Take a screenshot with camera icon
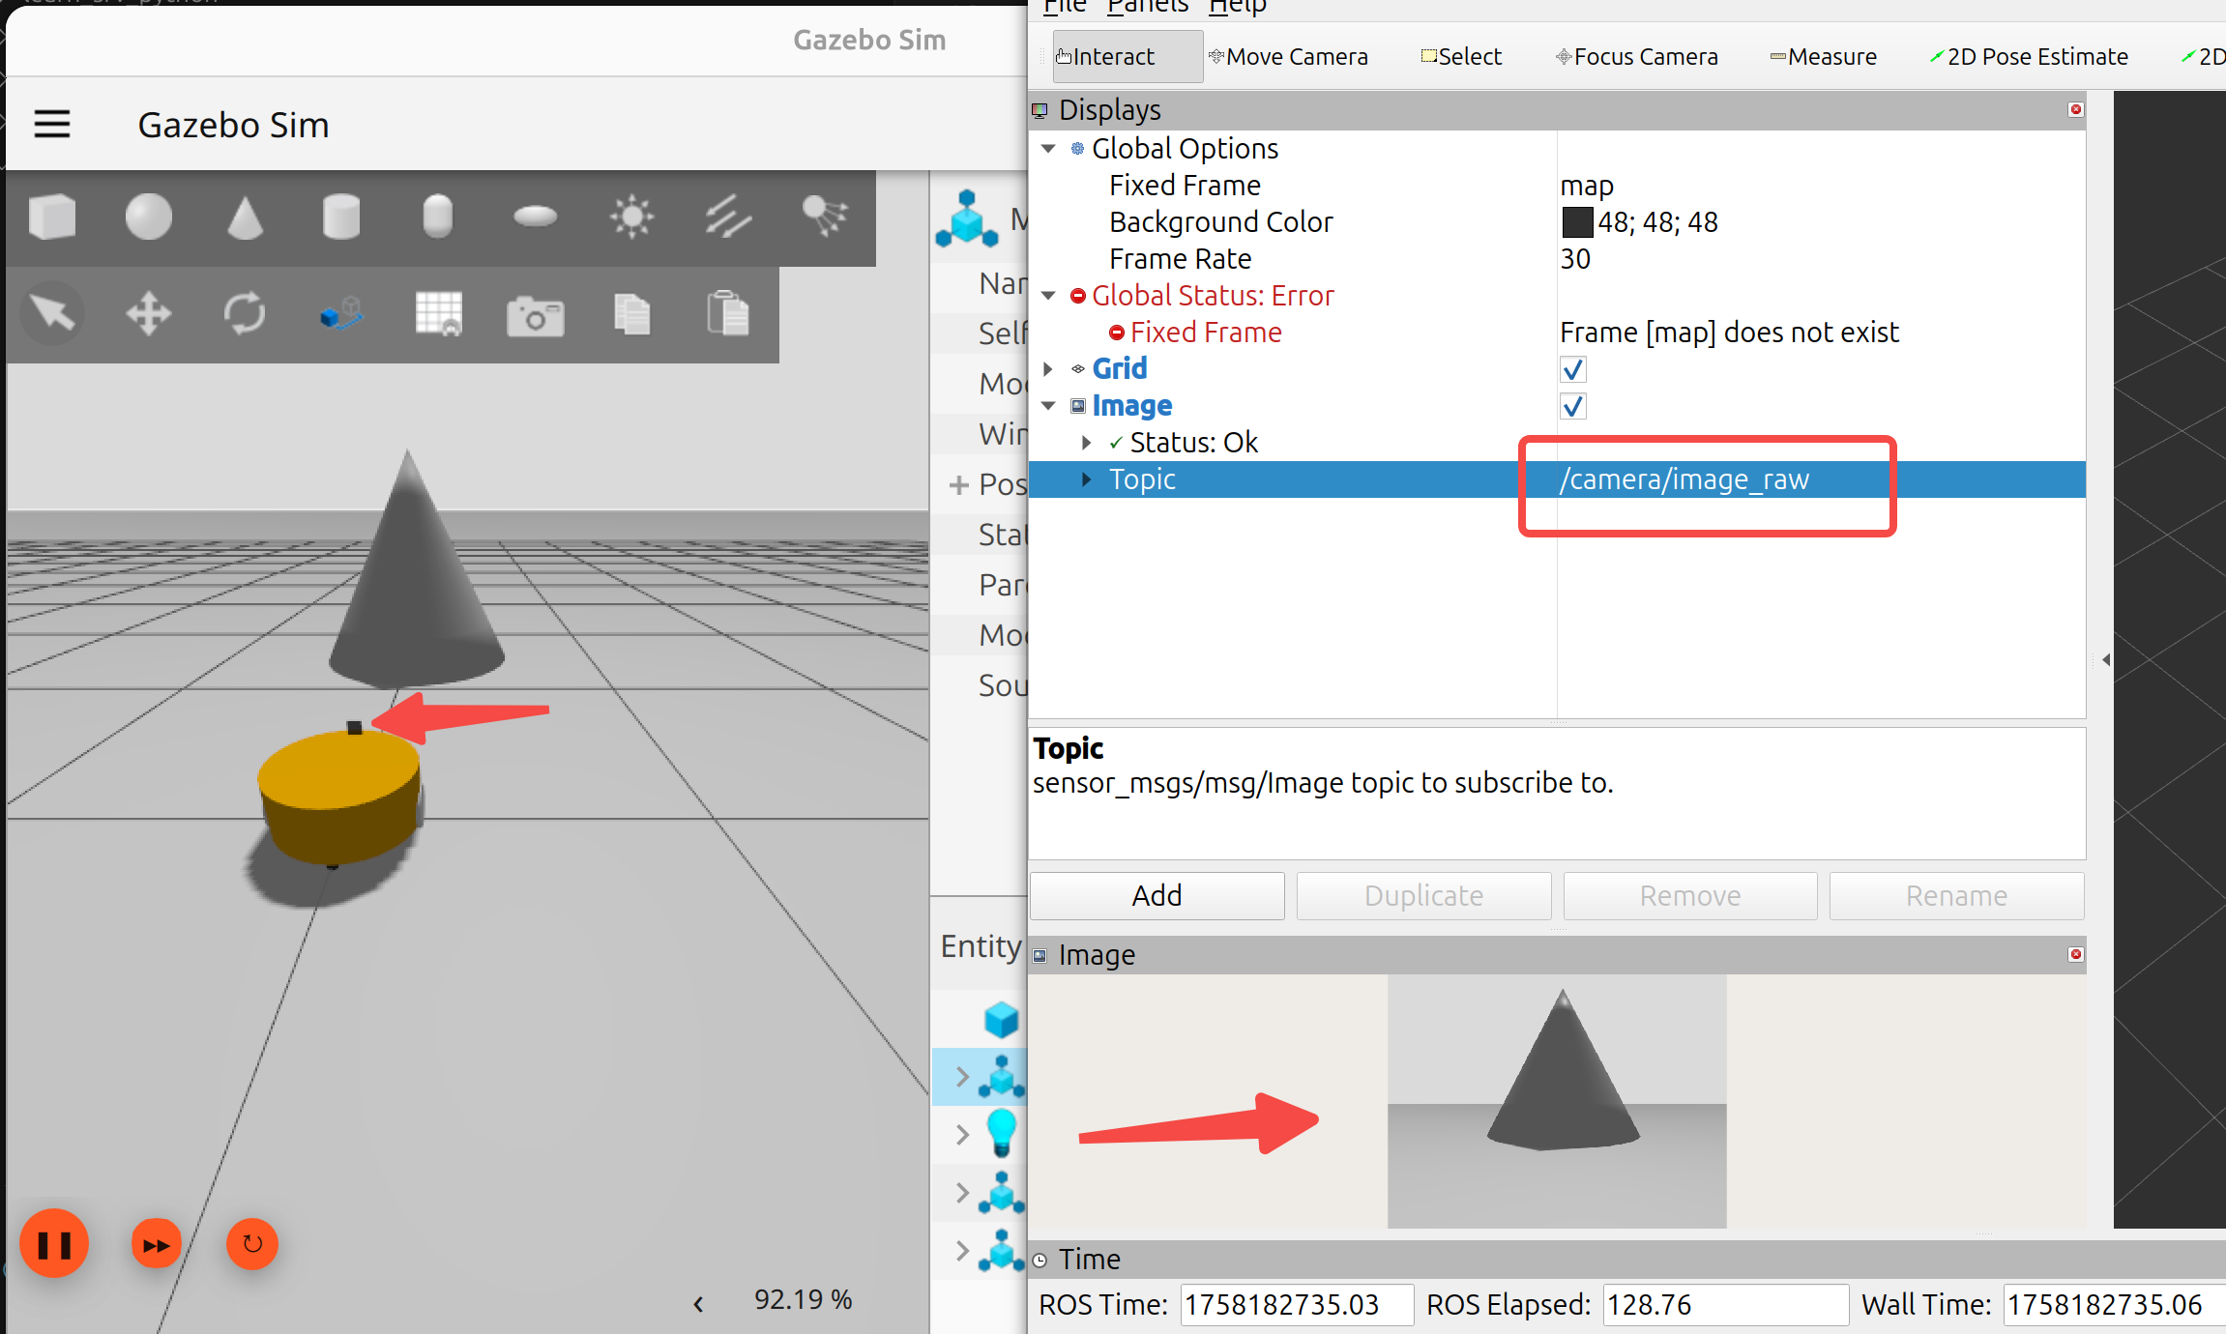 click(535, 316)
